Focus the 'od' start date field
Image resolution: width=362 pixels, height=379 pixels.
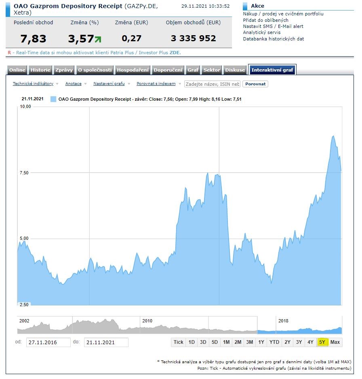[x=48, y=342]
